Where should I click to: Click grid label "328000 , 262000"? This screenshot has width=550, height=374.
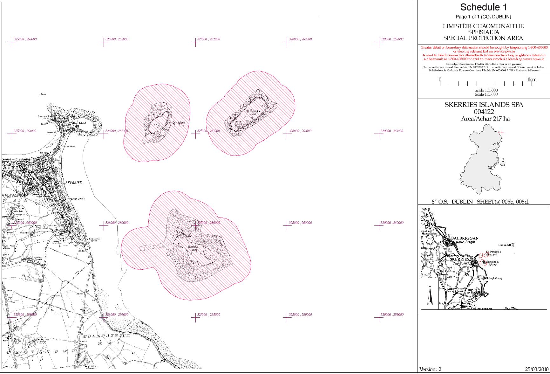300,39
